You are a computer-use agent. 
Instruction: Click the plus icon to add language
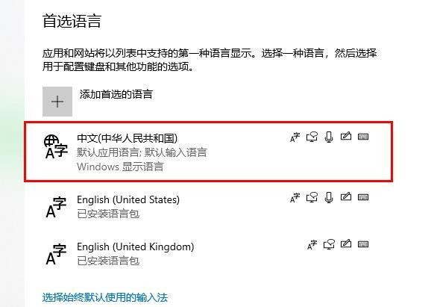tap(57, 102)
